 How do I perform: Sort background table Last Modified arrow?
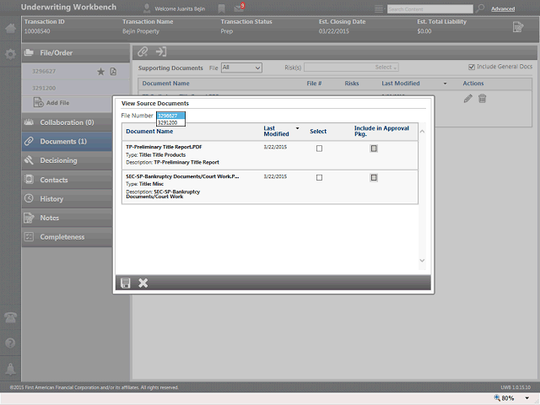(445, 84)
